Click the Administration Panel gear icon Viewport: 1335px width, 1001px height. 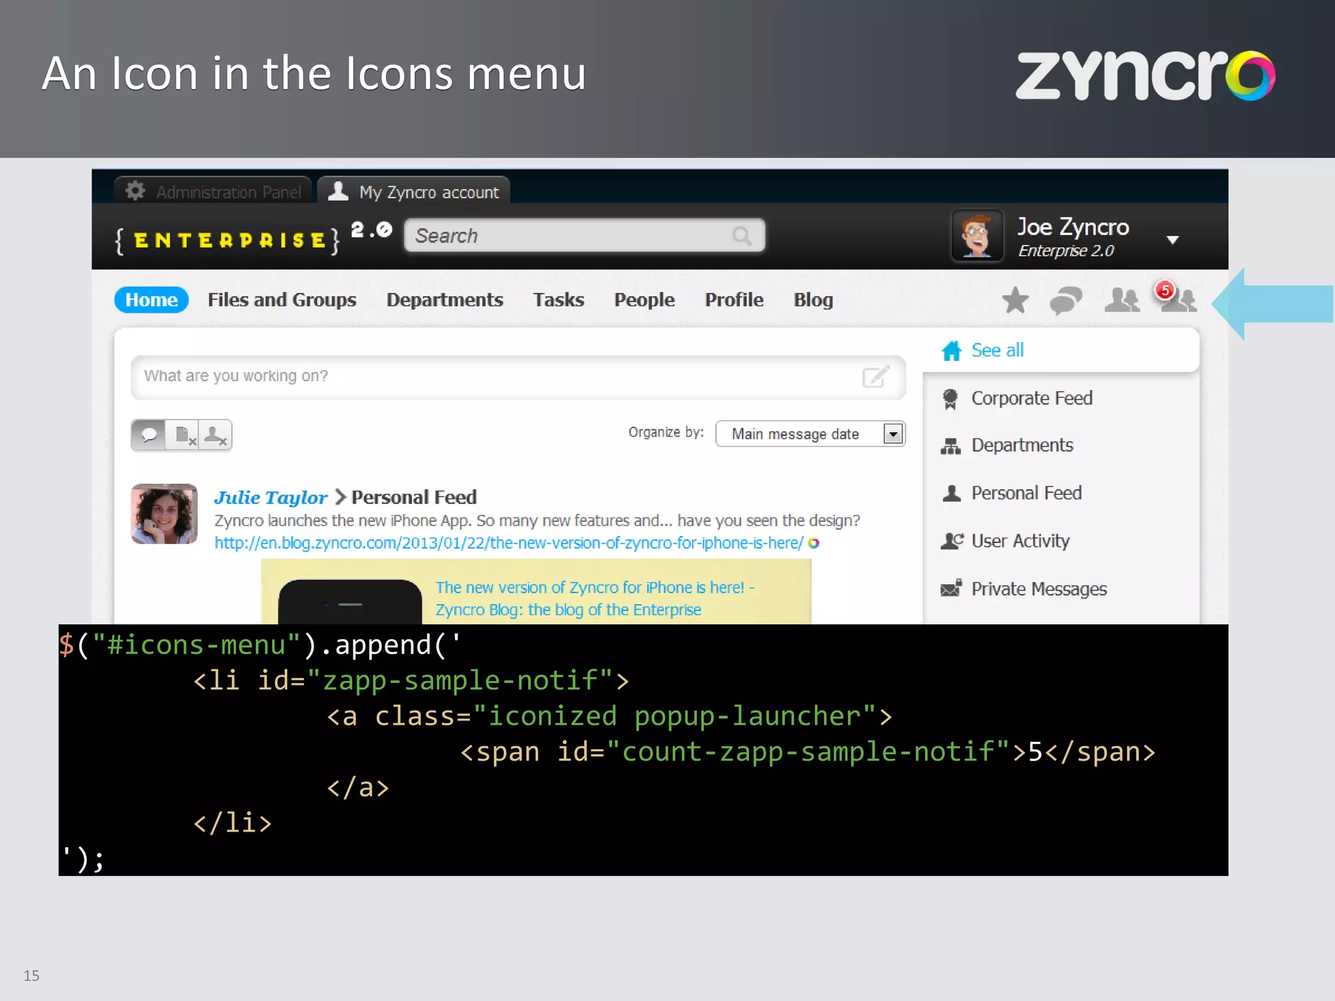(135, 191)
